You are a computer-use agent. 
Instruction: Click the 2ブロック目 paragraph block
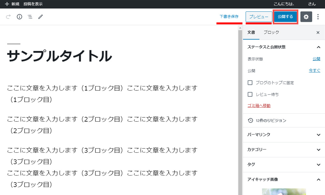pyautogui.click(x=102, y=125)
